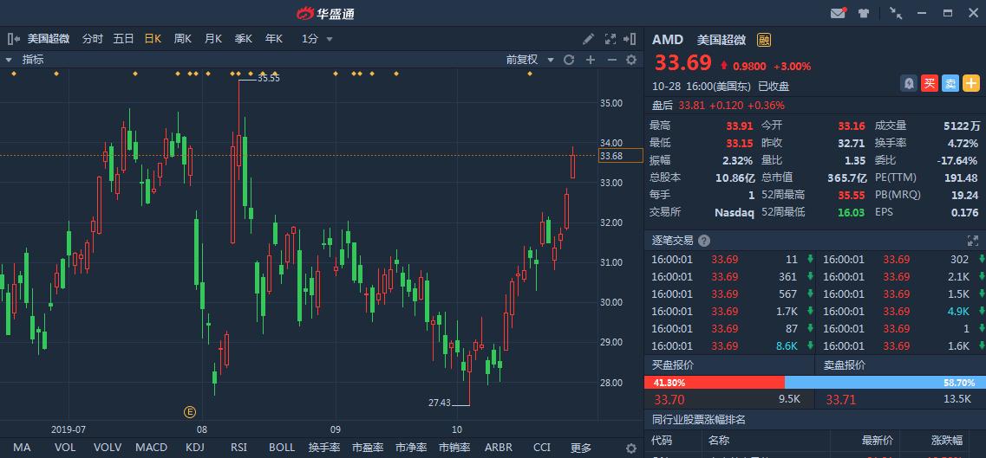Open the 1分 interval dropdown
Viewport: 986px width, 458px height.
click(317, 39)
